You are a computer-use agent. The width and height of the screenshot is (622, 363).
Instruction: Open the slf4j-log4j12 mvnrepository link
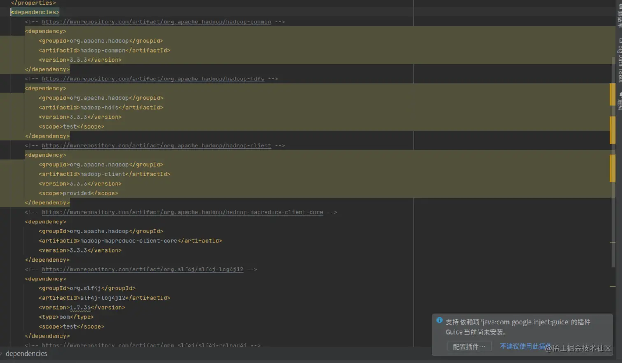point(142,269)
